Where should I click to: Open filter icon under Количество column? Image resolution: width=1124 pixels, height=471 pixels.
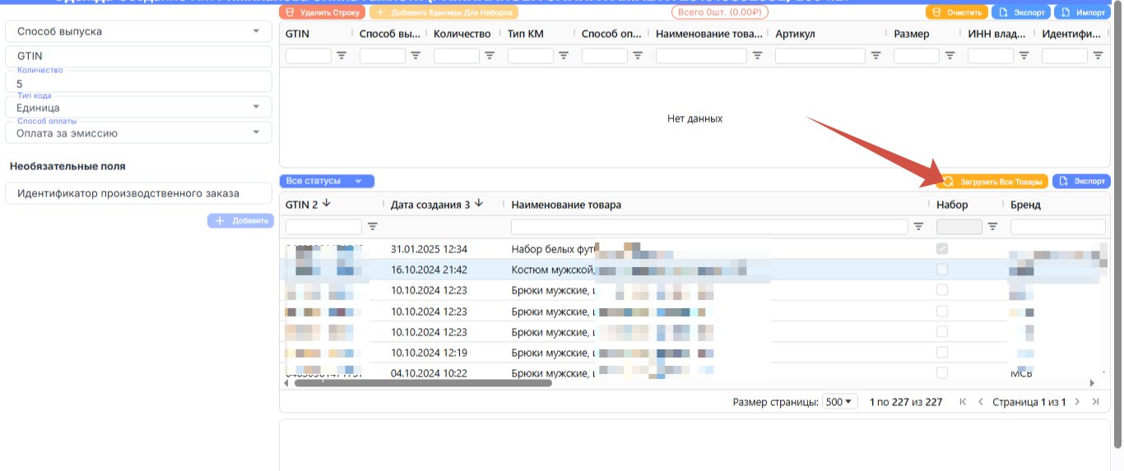tap(490, 56)
